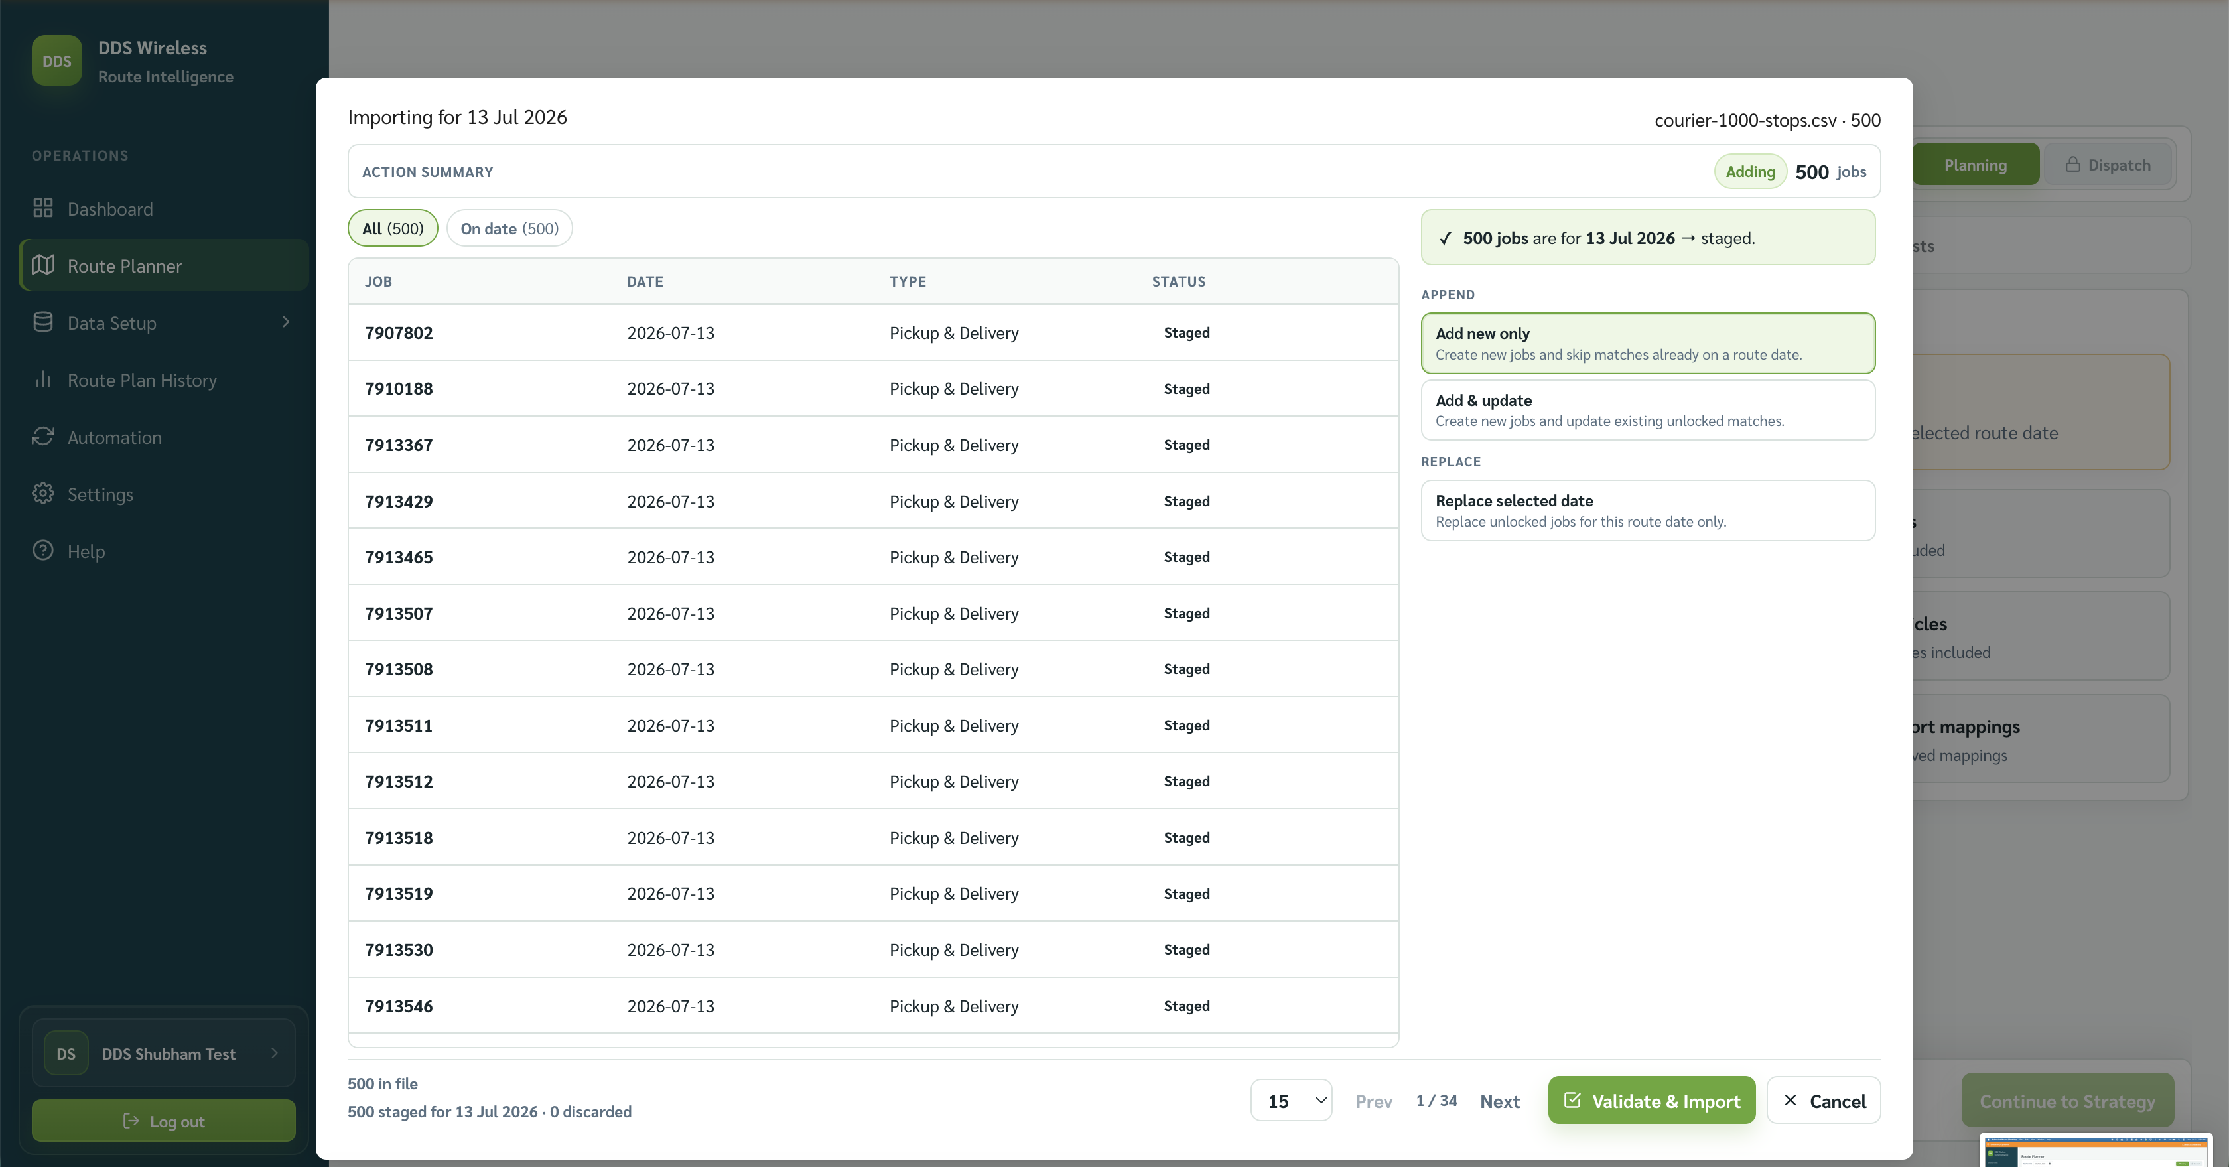Open the rows-per-page dropdown showing 15
Image resolution: width=2229 pixels, height=1167 pixels.
coord(1291,1101)
